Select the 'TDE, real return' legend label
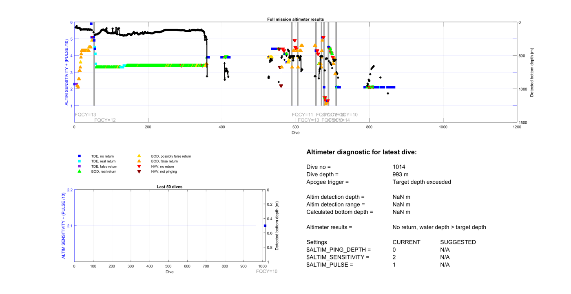The height and width of the screenshot is (294, 571). tap(103, 161)
